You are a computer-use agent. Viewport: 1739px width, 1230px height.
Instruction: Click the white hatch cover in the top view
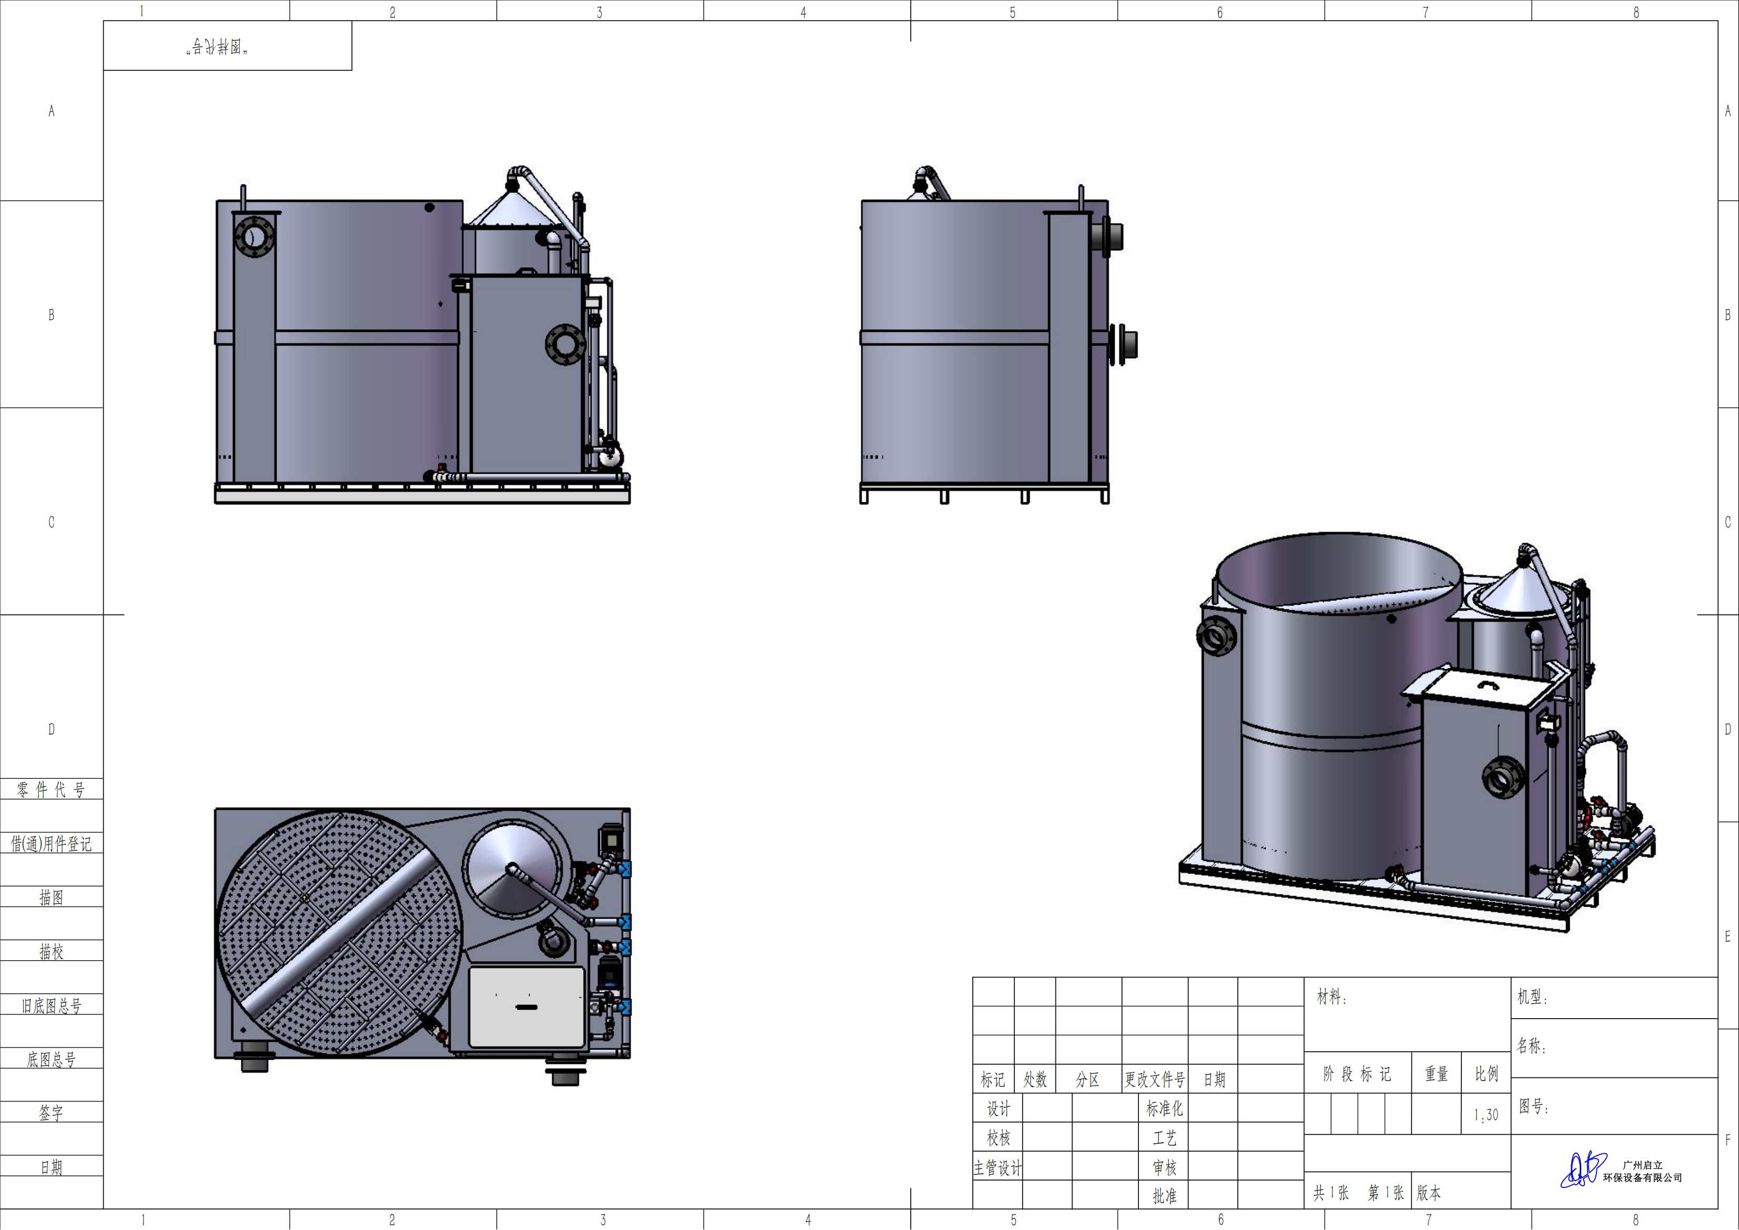pyautogui.click(x=527, y=1008)
